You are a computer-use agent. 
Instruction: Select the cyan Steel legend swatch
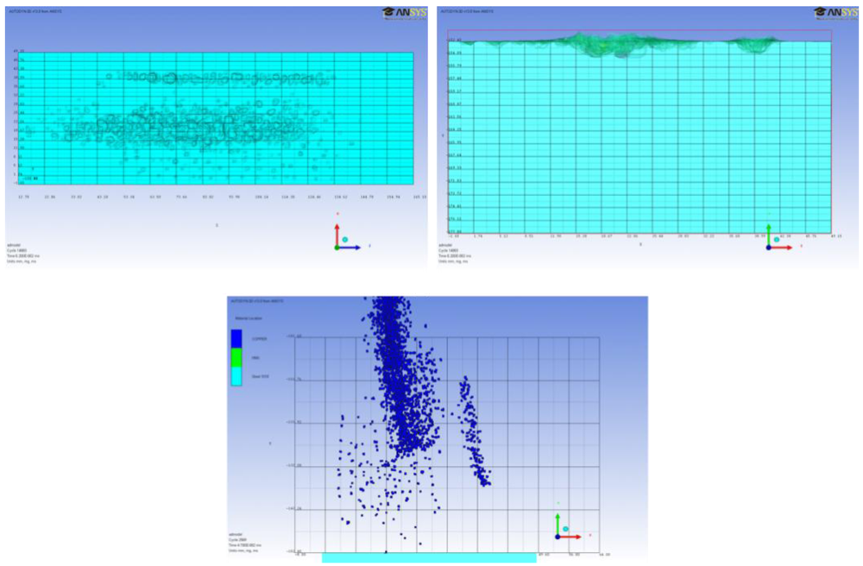coord(236,376)
